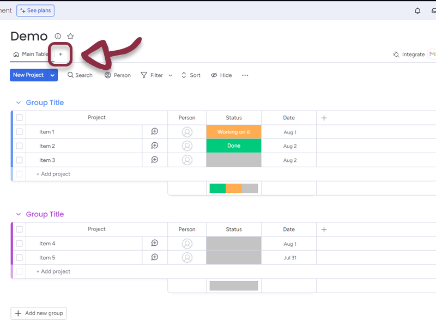Expand the Filter options chevron
The image size is (436, 327).
[170, 75]
